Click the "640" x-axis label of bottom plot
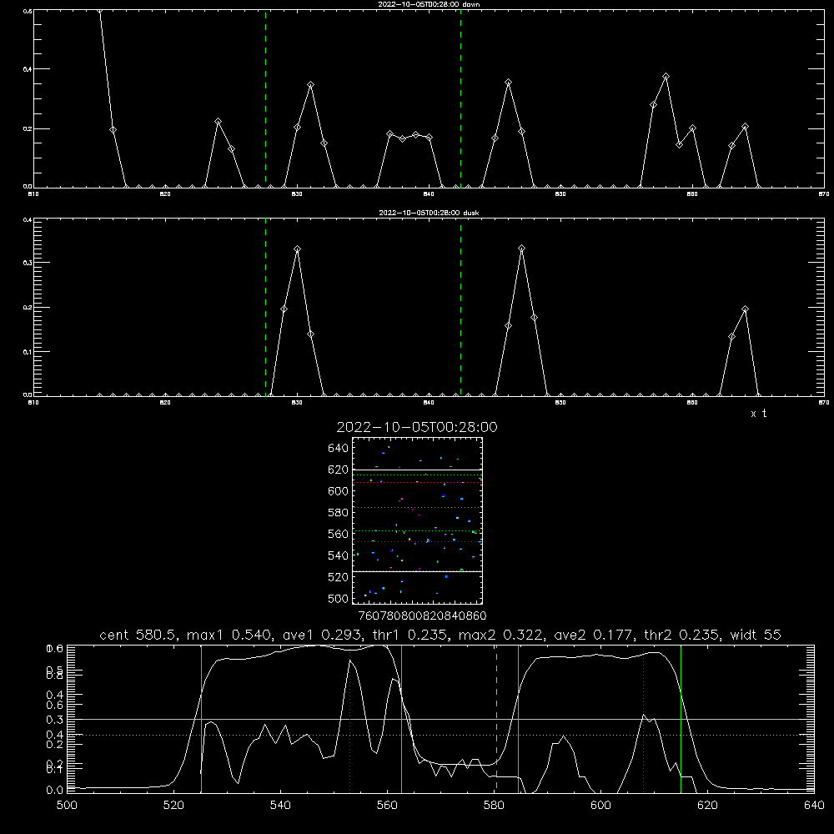Image resolution: width=834 pixels, height=834 pixels. pyautogui.click(x=814, y=806)
